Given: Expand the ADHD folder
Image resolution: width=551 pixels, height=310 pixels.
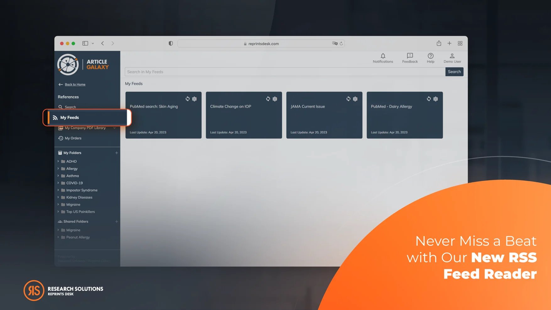Looking at the screenshot, I should (58, 161).
